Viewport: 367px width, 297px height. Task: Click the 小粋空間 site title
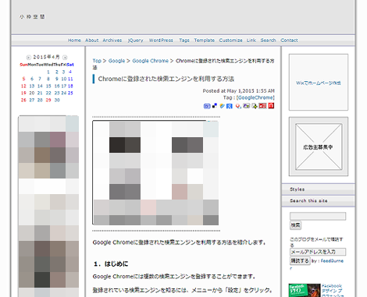pyautogui.click(x=32, y=17)
